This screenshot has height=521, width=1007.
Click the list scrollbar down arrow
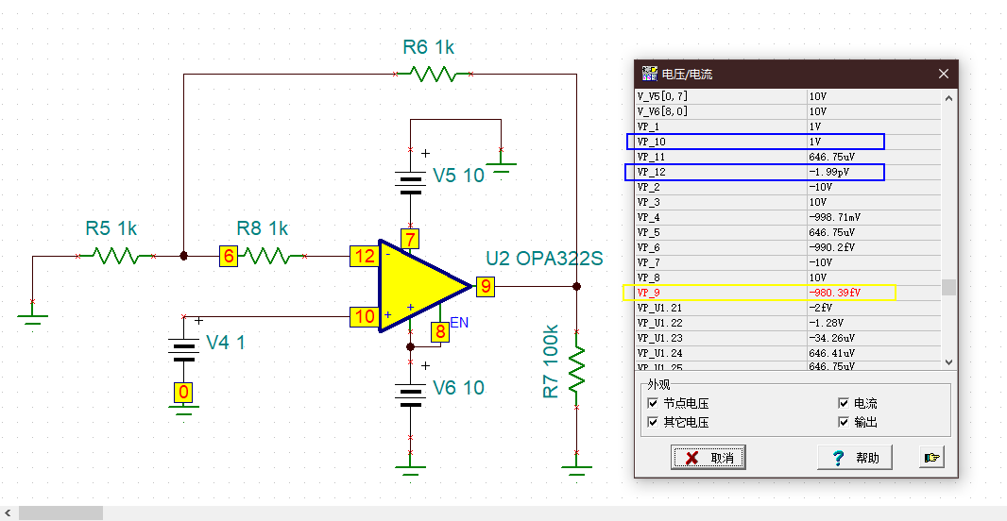point(948,361)
